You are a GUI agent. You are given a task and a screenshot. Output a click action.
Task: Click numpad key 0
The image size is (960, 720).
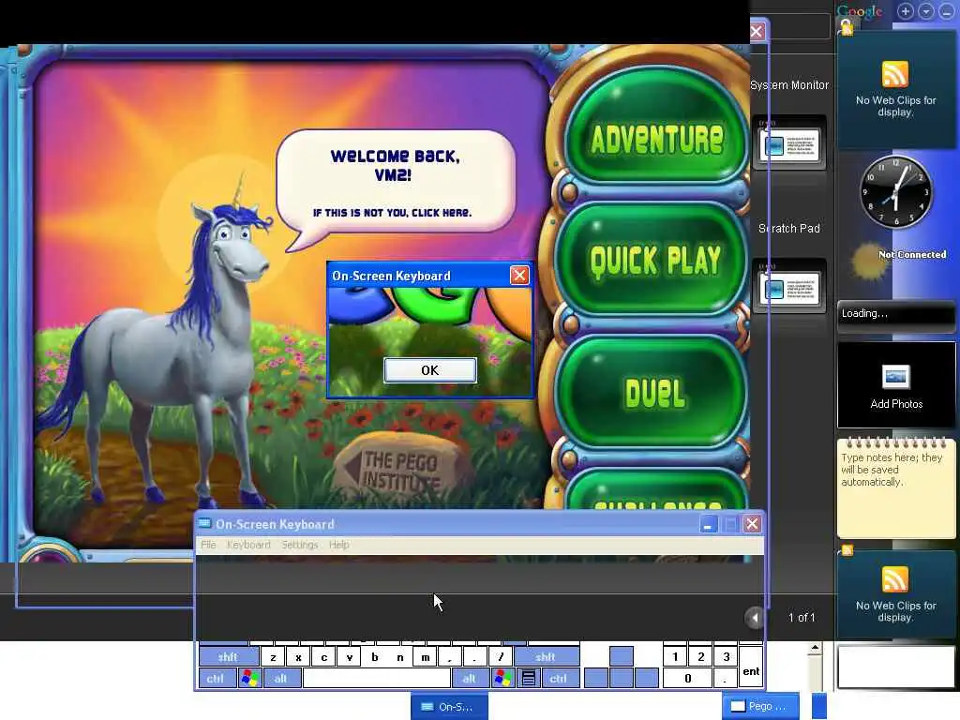click(x=687, y=679)
